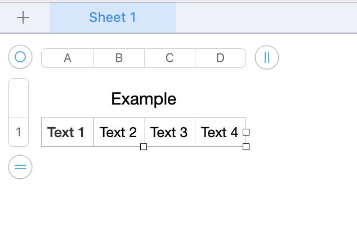357x226 pixels.
Task: Select column C header
Action: [x=169, y=58]
